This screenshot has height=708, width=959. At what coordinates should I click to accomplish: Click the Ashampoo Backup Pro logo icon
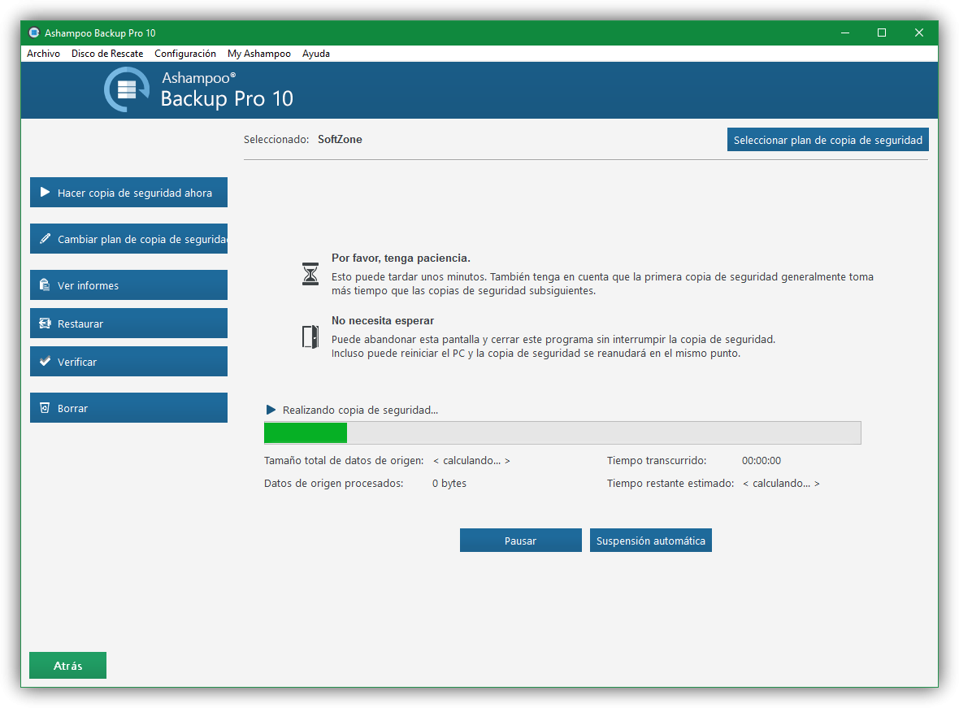coord(127,89)
